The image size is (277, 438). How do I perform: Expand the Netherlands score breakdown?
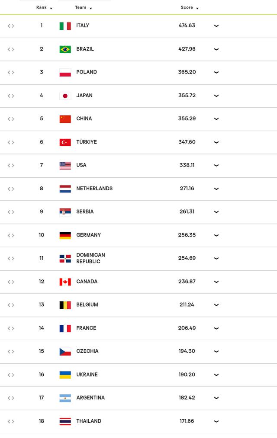click(216, 189)
